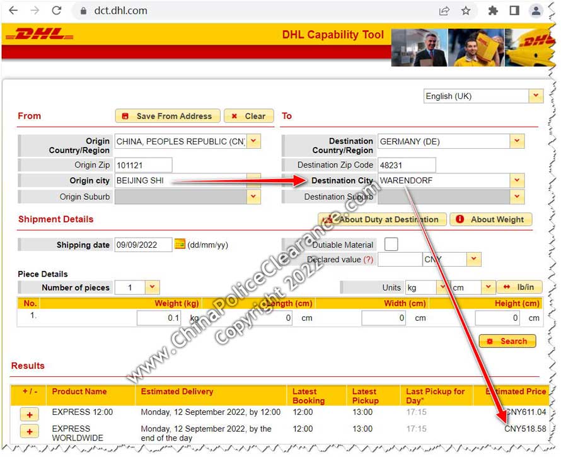Image resolution: width=561 pixels, height=457 pixels.
Task: Click the DHL logo
Action: [39, 35]
